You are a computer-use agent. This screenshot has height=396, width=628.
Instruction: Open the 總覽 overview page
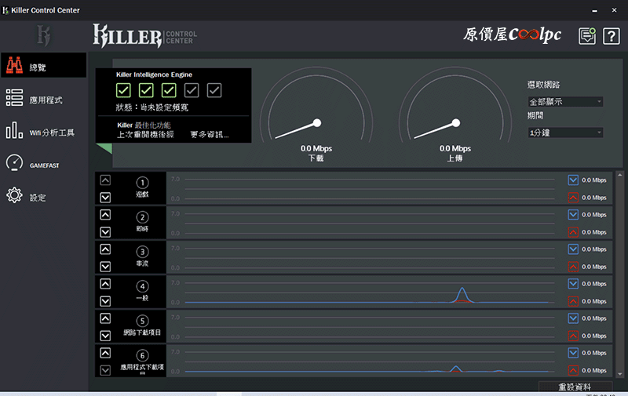pos(43,65)
